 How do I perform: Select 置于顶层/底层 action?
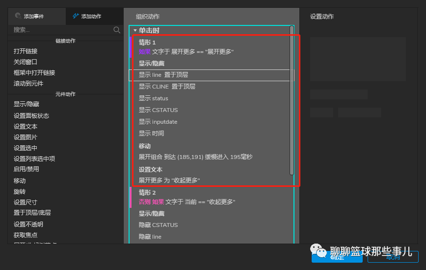[x=32, y=213]
